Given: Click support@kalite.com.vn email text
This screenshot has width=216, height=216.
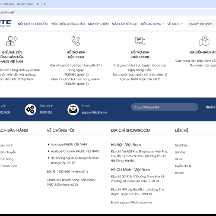Looking at the screenshot, I should coord(136,202).
